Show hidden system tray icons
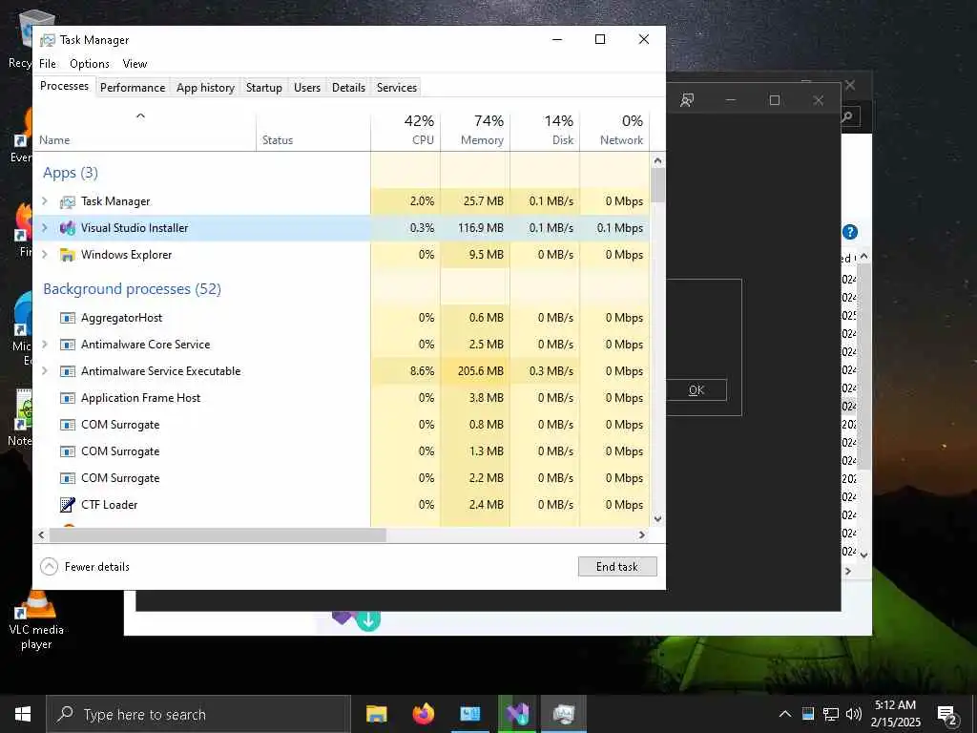The image size is (977, 733). point(785,714)
